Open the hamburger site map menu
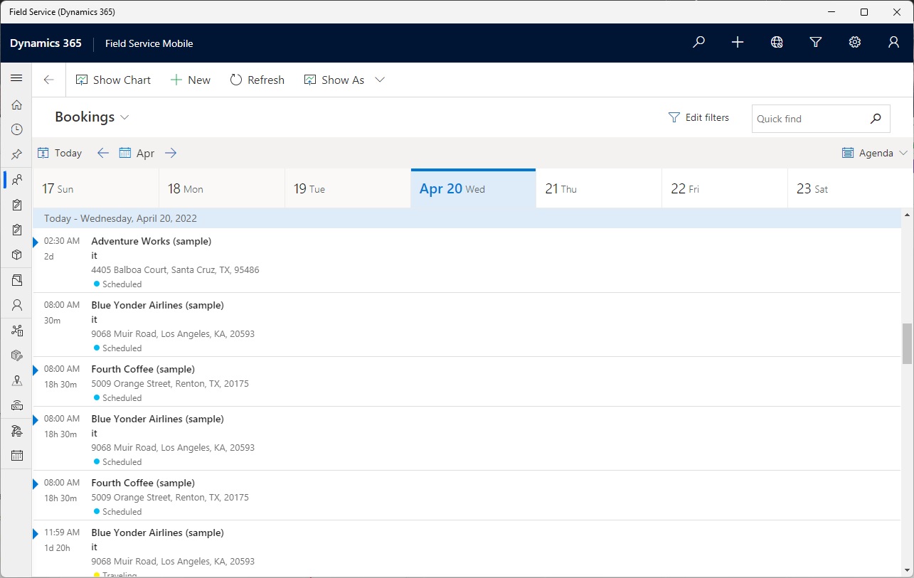This screenshot has width=914, height=578. (x=16, y=78)
